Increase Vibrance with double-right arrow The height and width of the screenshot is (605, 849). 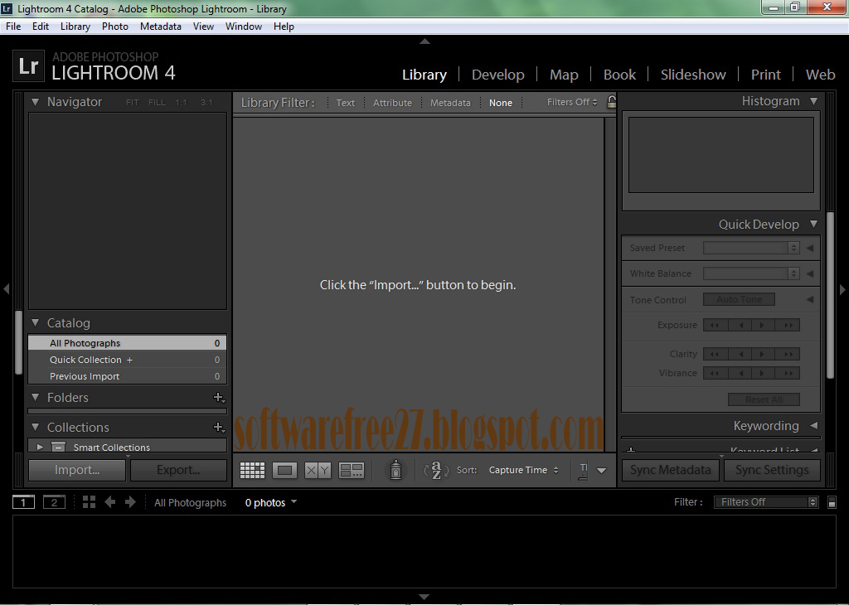[788, 374]
